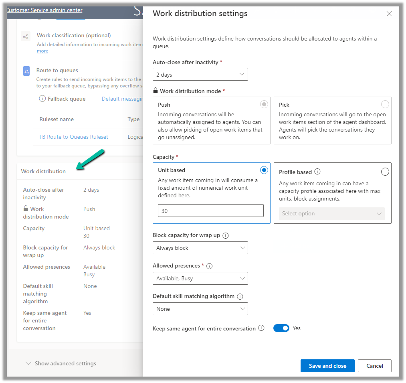Image resolution: width=406 pixels, height=383 pixels.
Task: Open the Block capacity for wrap up dropdown
Action: coord(200,248)
